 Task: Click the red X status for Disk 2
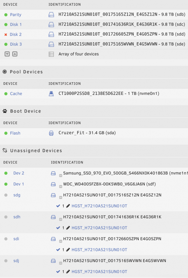[6, 34]
